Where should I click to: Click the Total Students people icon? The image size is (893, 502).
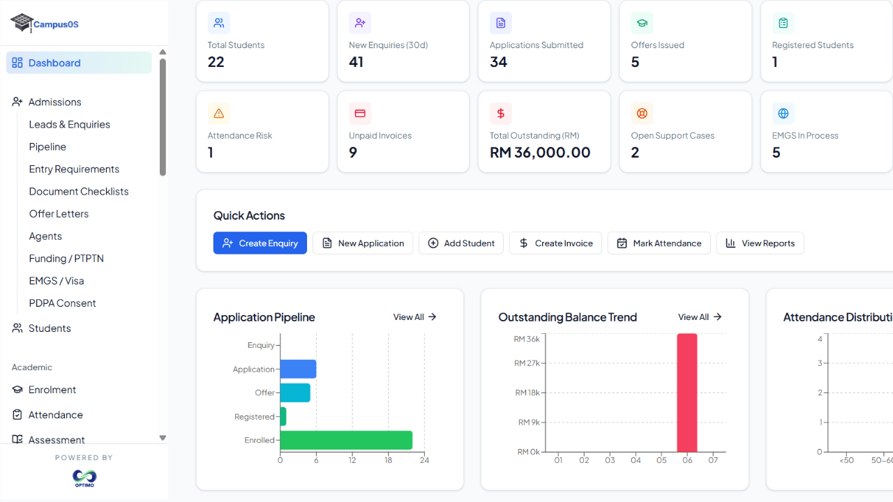(x=219, y=23)
